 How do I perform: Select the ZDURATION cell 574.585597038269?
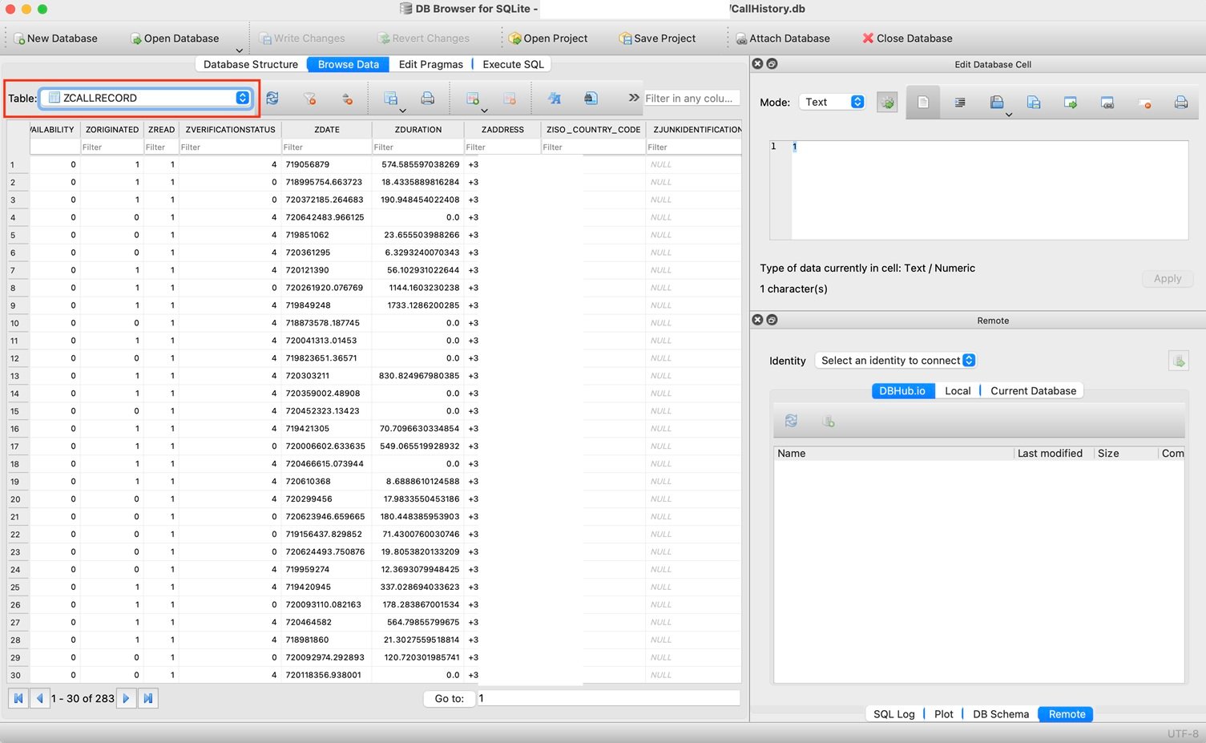[418, 164]
